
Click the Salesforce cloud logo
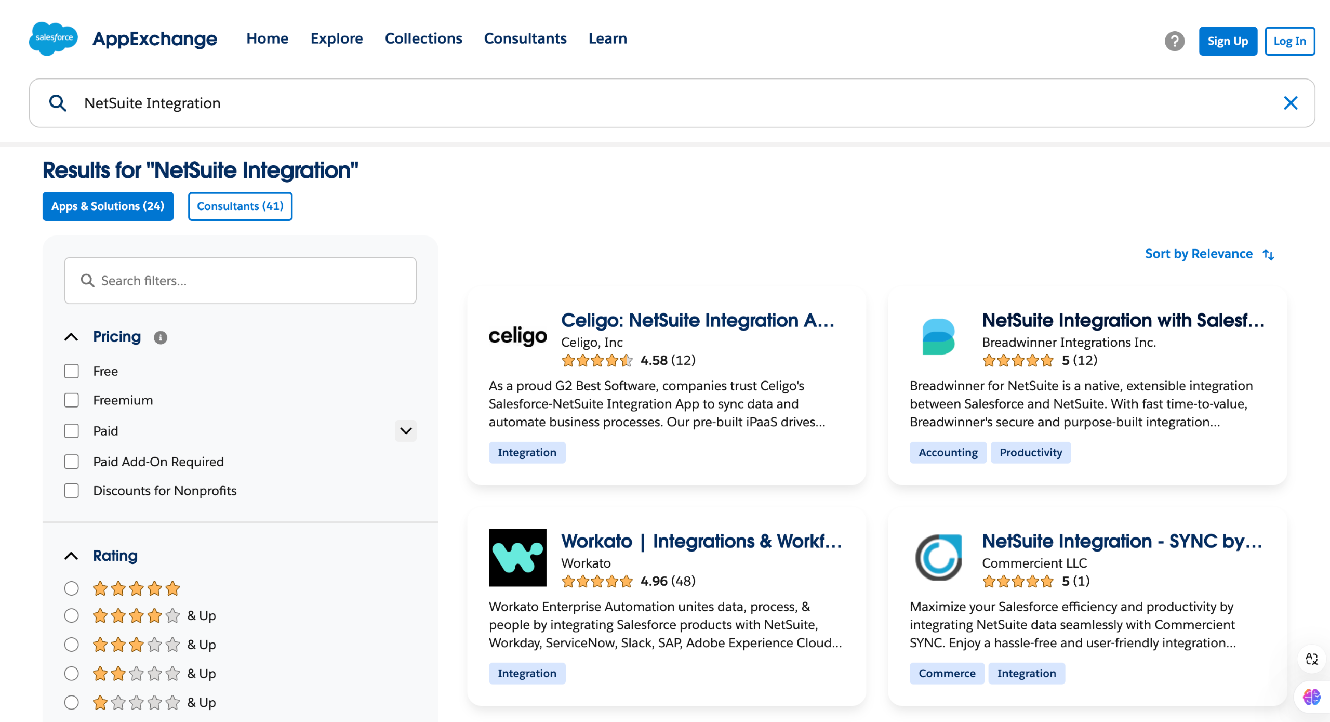pos(53,38)
